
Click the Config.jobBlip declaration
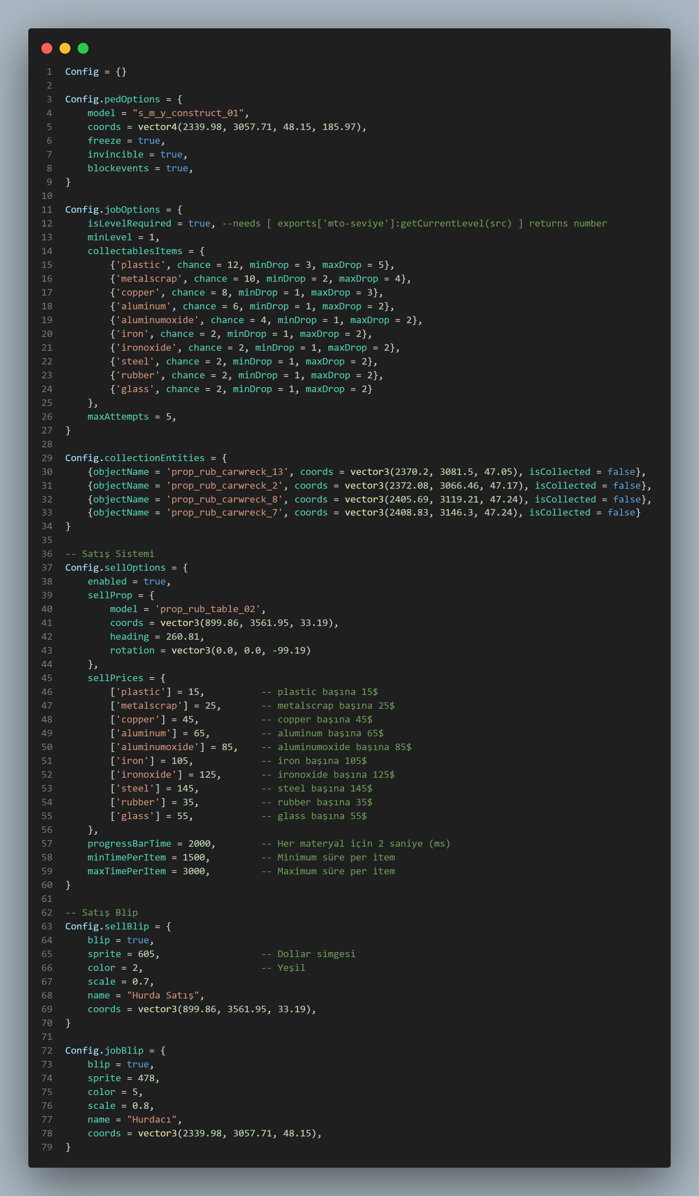[104, 1050]
